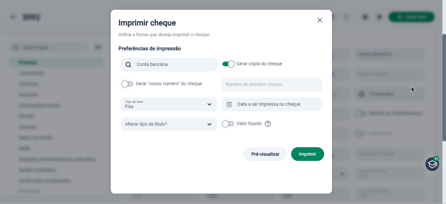Image resolution: width=446 pixels, height=204 pixels.
Task: Open the Tipo de data dropdown
Action: (x=169, y=104)
